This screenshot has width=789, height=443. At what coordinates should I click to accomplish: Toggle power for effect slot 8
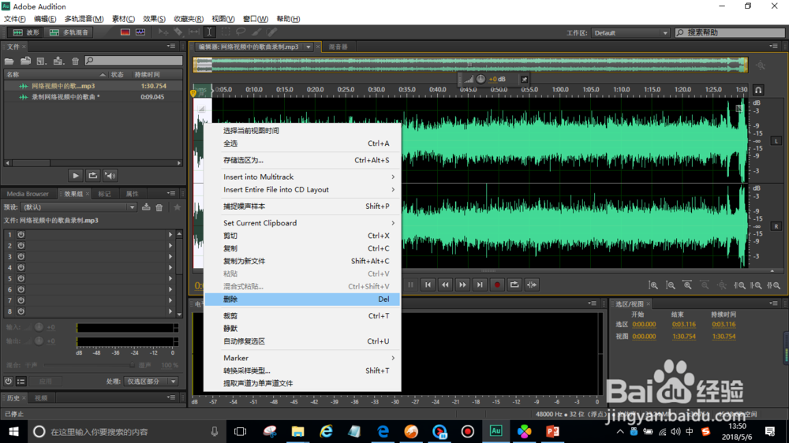pos(21,311)
